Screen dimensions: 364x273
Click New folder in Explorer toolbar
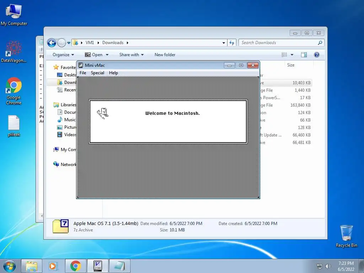(x=165, y=55)
